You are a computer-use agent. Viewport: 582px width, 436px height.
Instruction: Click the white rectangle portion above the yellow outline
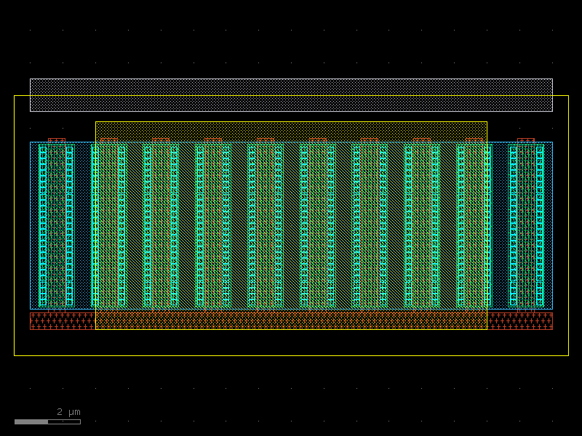291,87
